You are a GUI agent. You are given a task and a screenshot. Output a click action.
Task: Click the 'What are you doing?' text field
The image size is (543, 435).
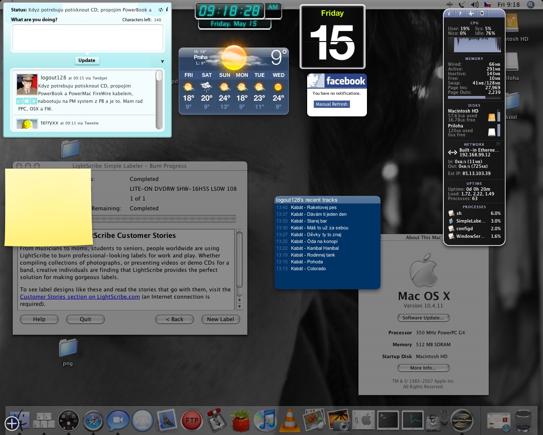coord(88,38)
